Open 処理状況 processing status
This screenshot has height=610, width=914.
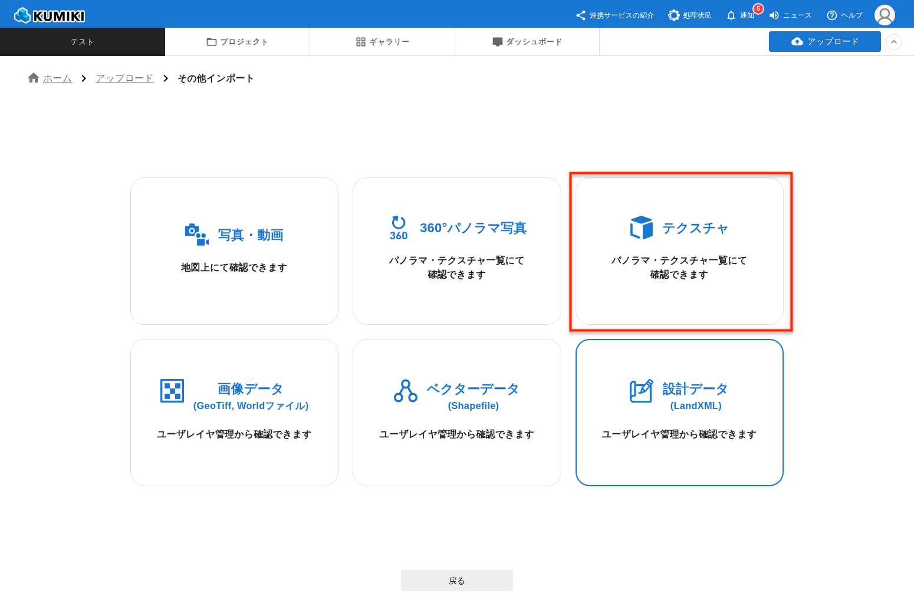click(x=689, y=15)
